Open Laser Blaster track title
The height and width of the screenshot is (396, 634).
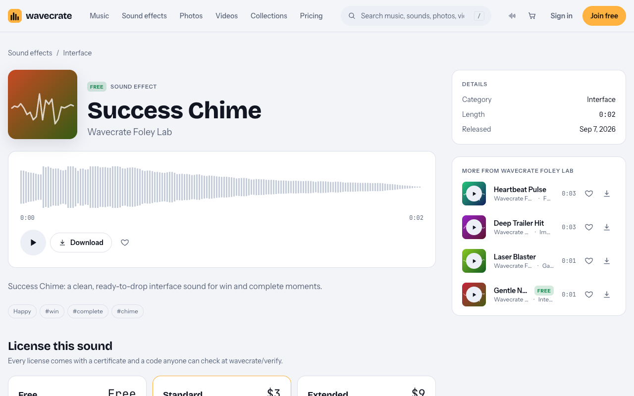pos(515,257)
